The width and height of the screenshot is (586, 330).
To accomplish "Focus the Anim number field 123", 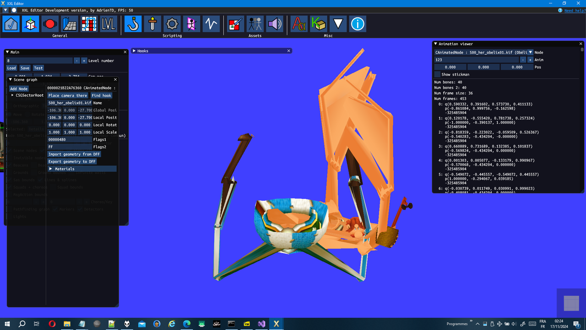I will point(477,60).
